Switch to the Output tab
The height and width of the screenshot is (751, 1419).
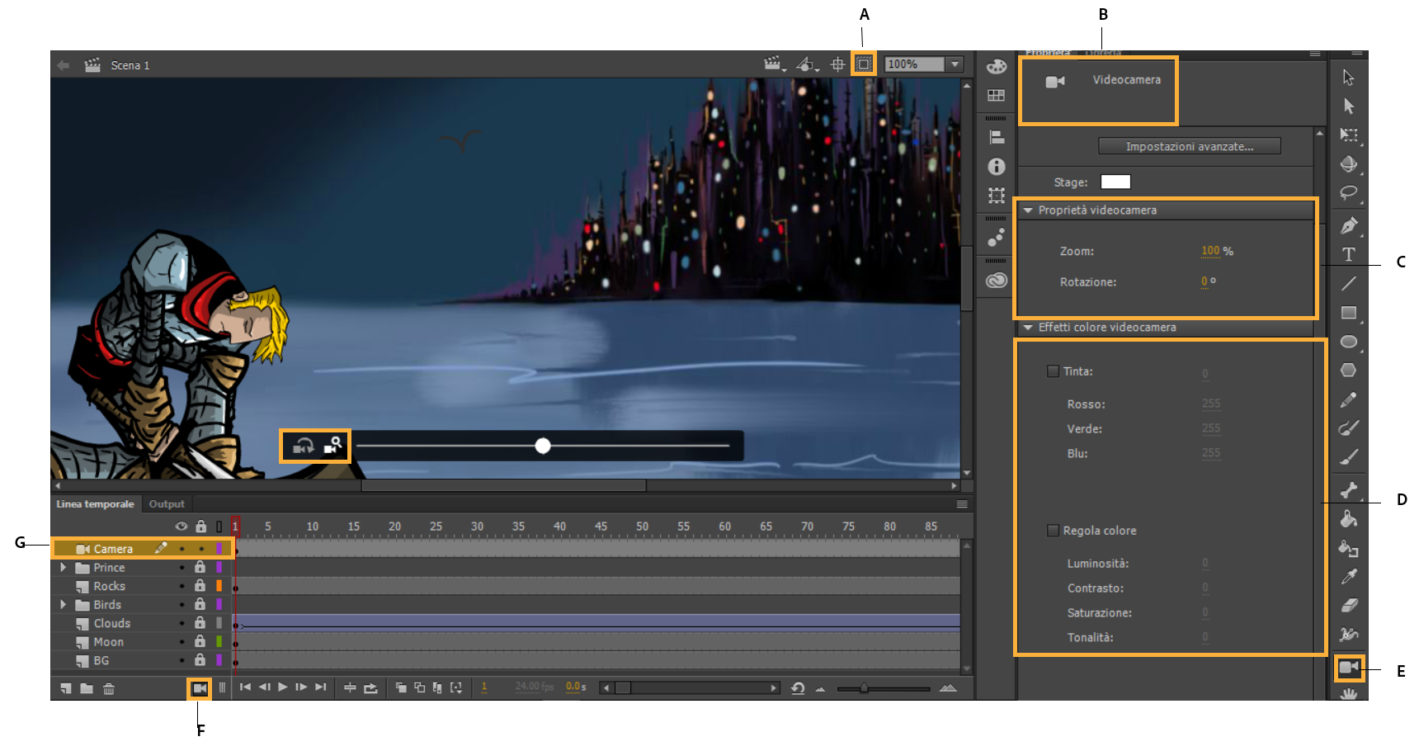click(167, 503)
